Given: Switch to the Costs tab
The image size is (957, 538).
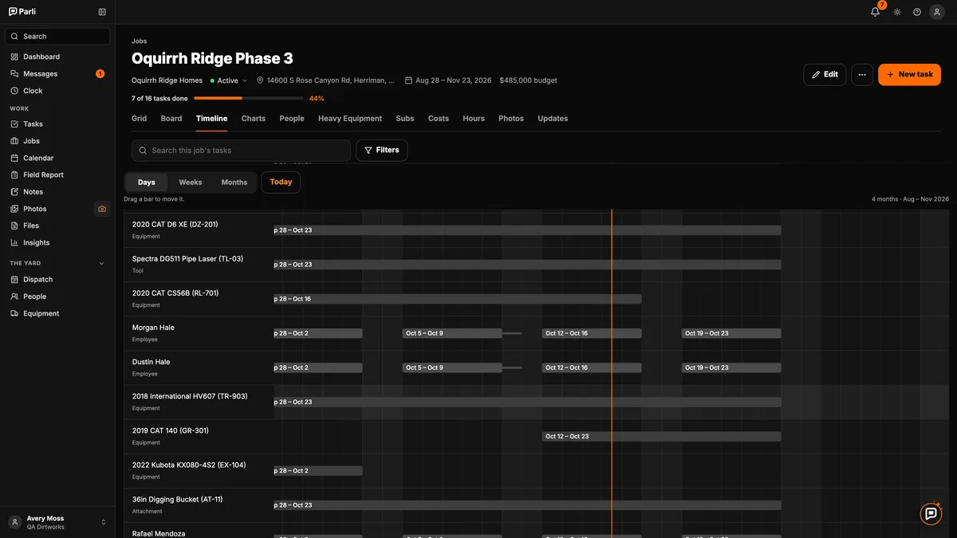Looking at the screenshot, I should click(x=439, y=118).
